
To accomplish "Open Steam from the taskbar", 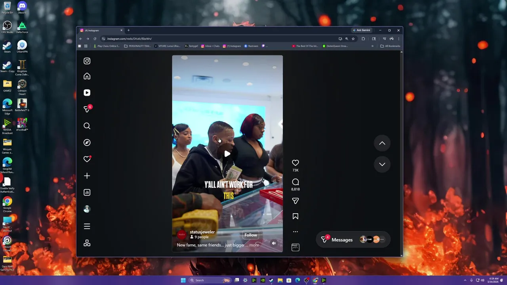I will pyautogui.click(x=271, y=280).
